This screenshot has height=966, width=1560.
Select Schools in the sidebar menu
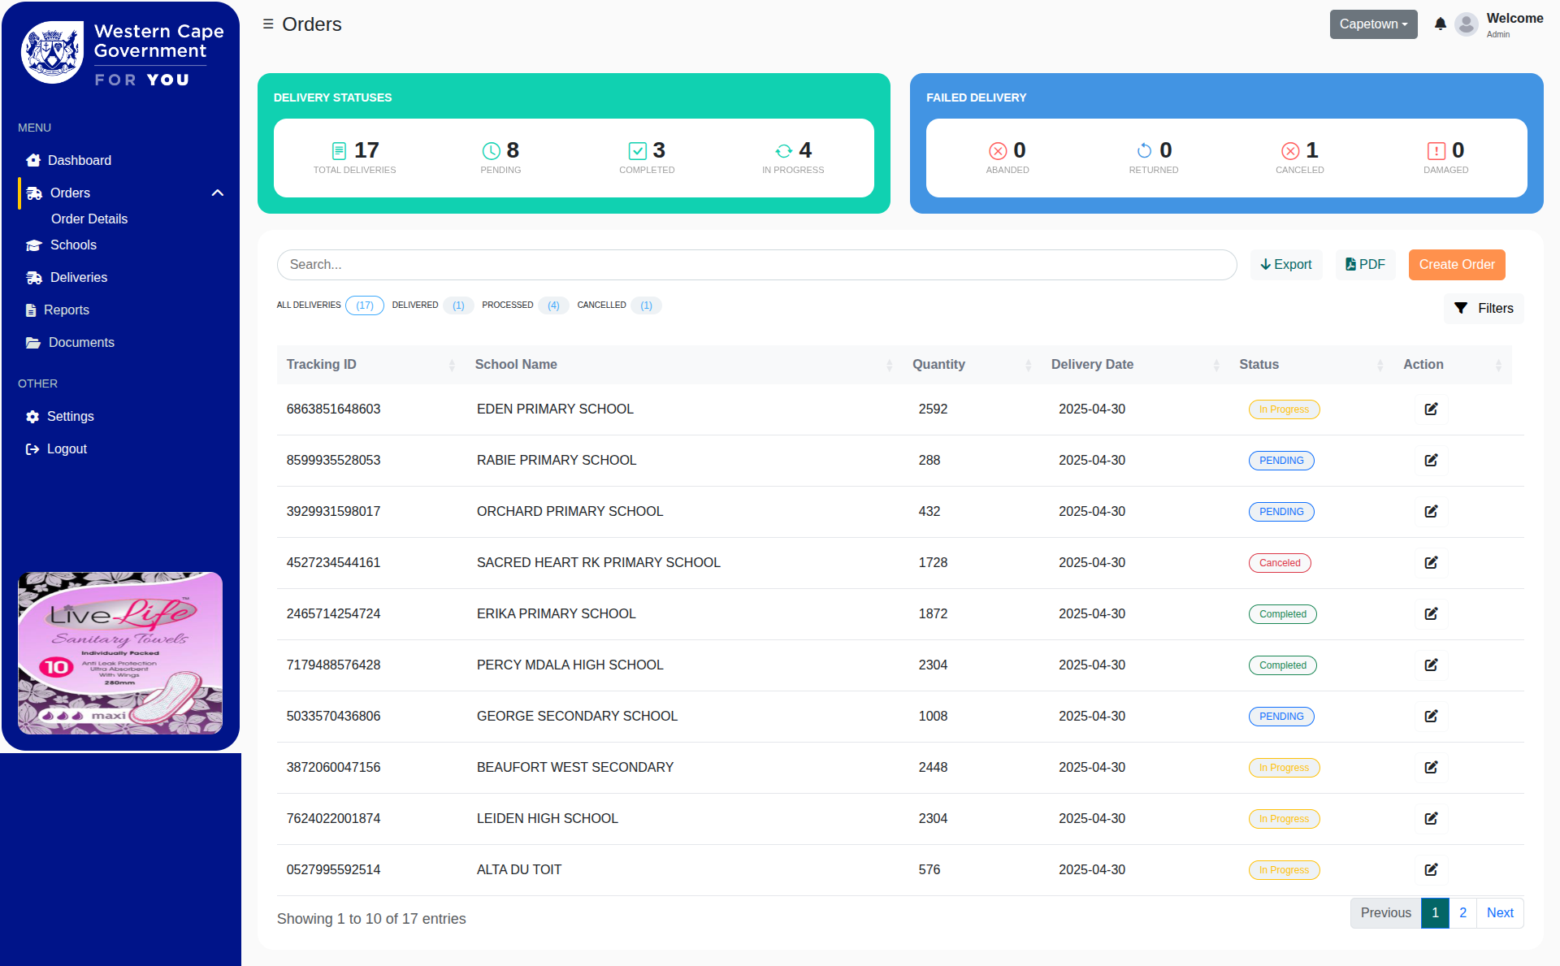pyautogui.click(x=73, y=245)
